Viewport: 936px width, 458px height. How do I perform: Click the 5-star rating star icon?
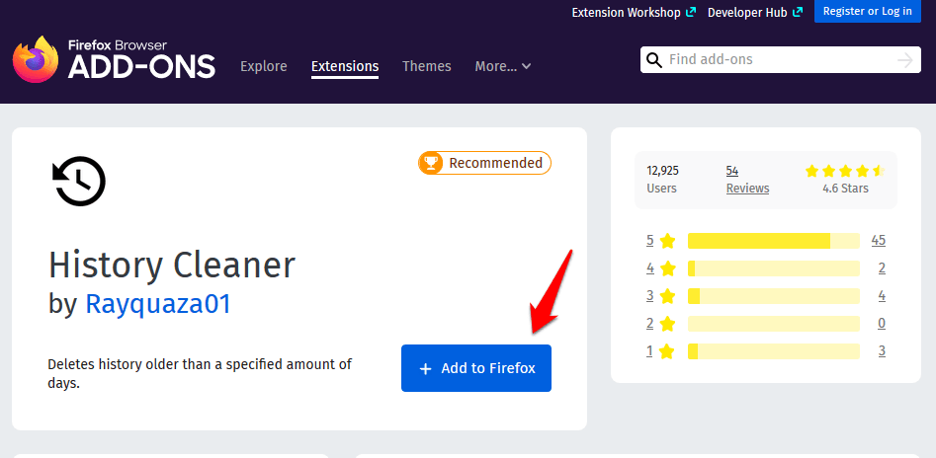(668, 241)
